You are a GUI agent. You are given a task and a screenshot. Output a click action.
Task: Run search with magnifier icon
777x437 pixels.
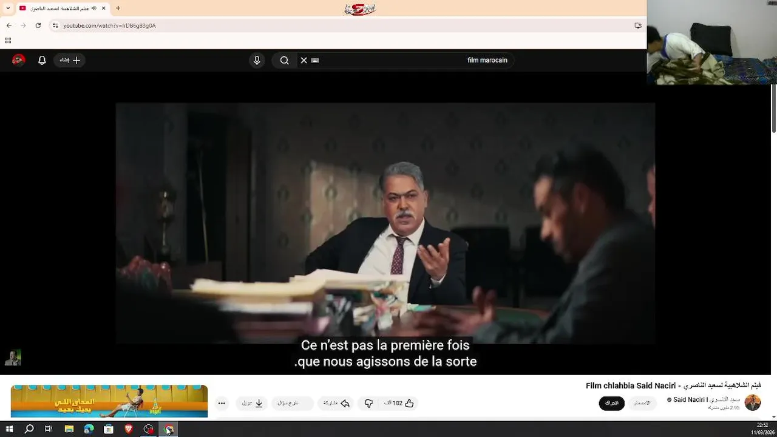click(284, 60)
